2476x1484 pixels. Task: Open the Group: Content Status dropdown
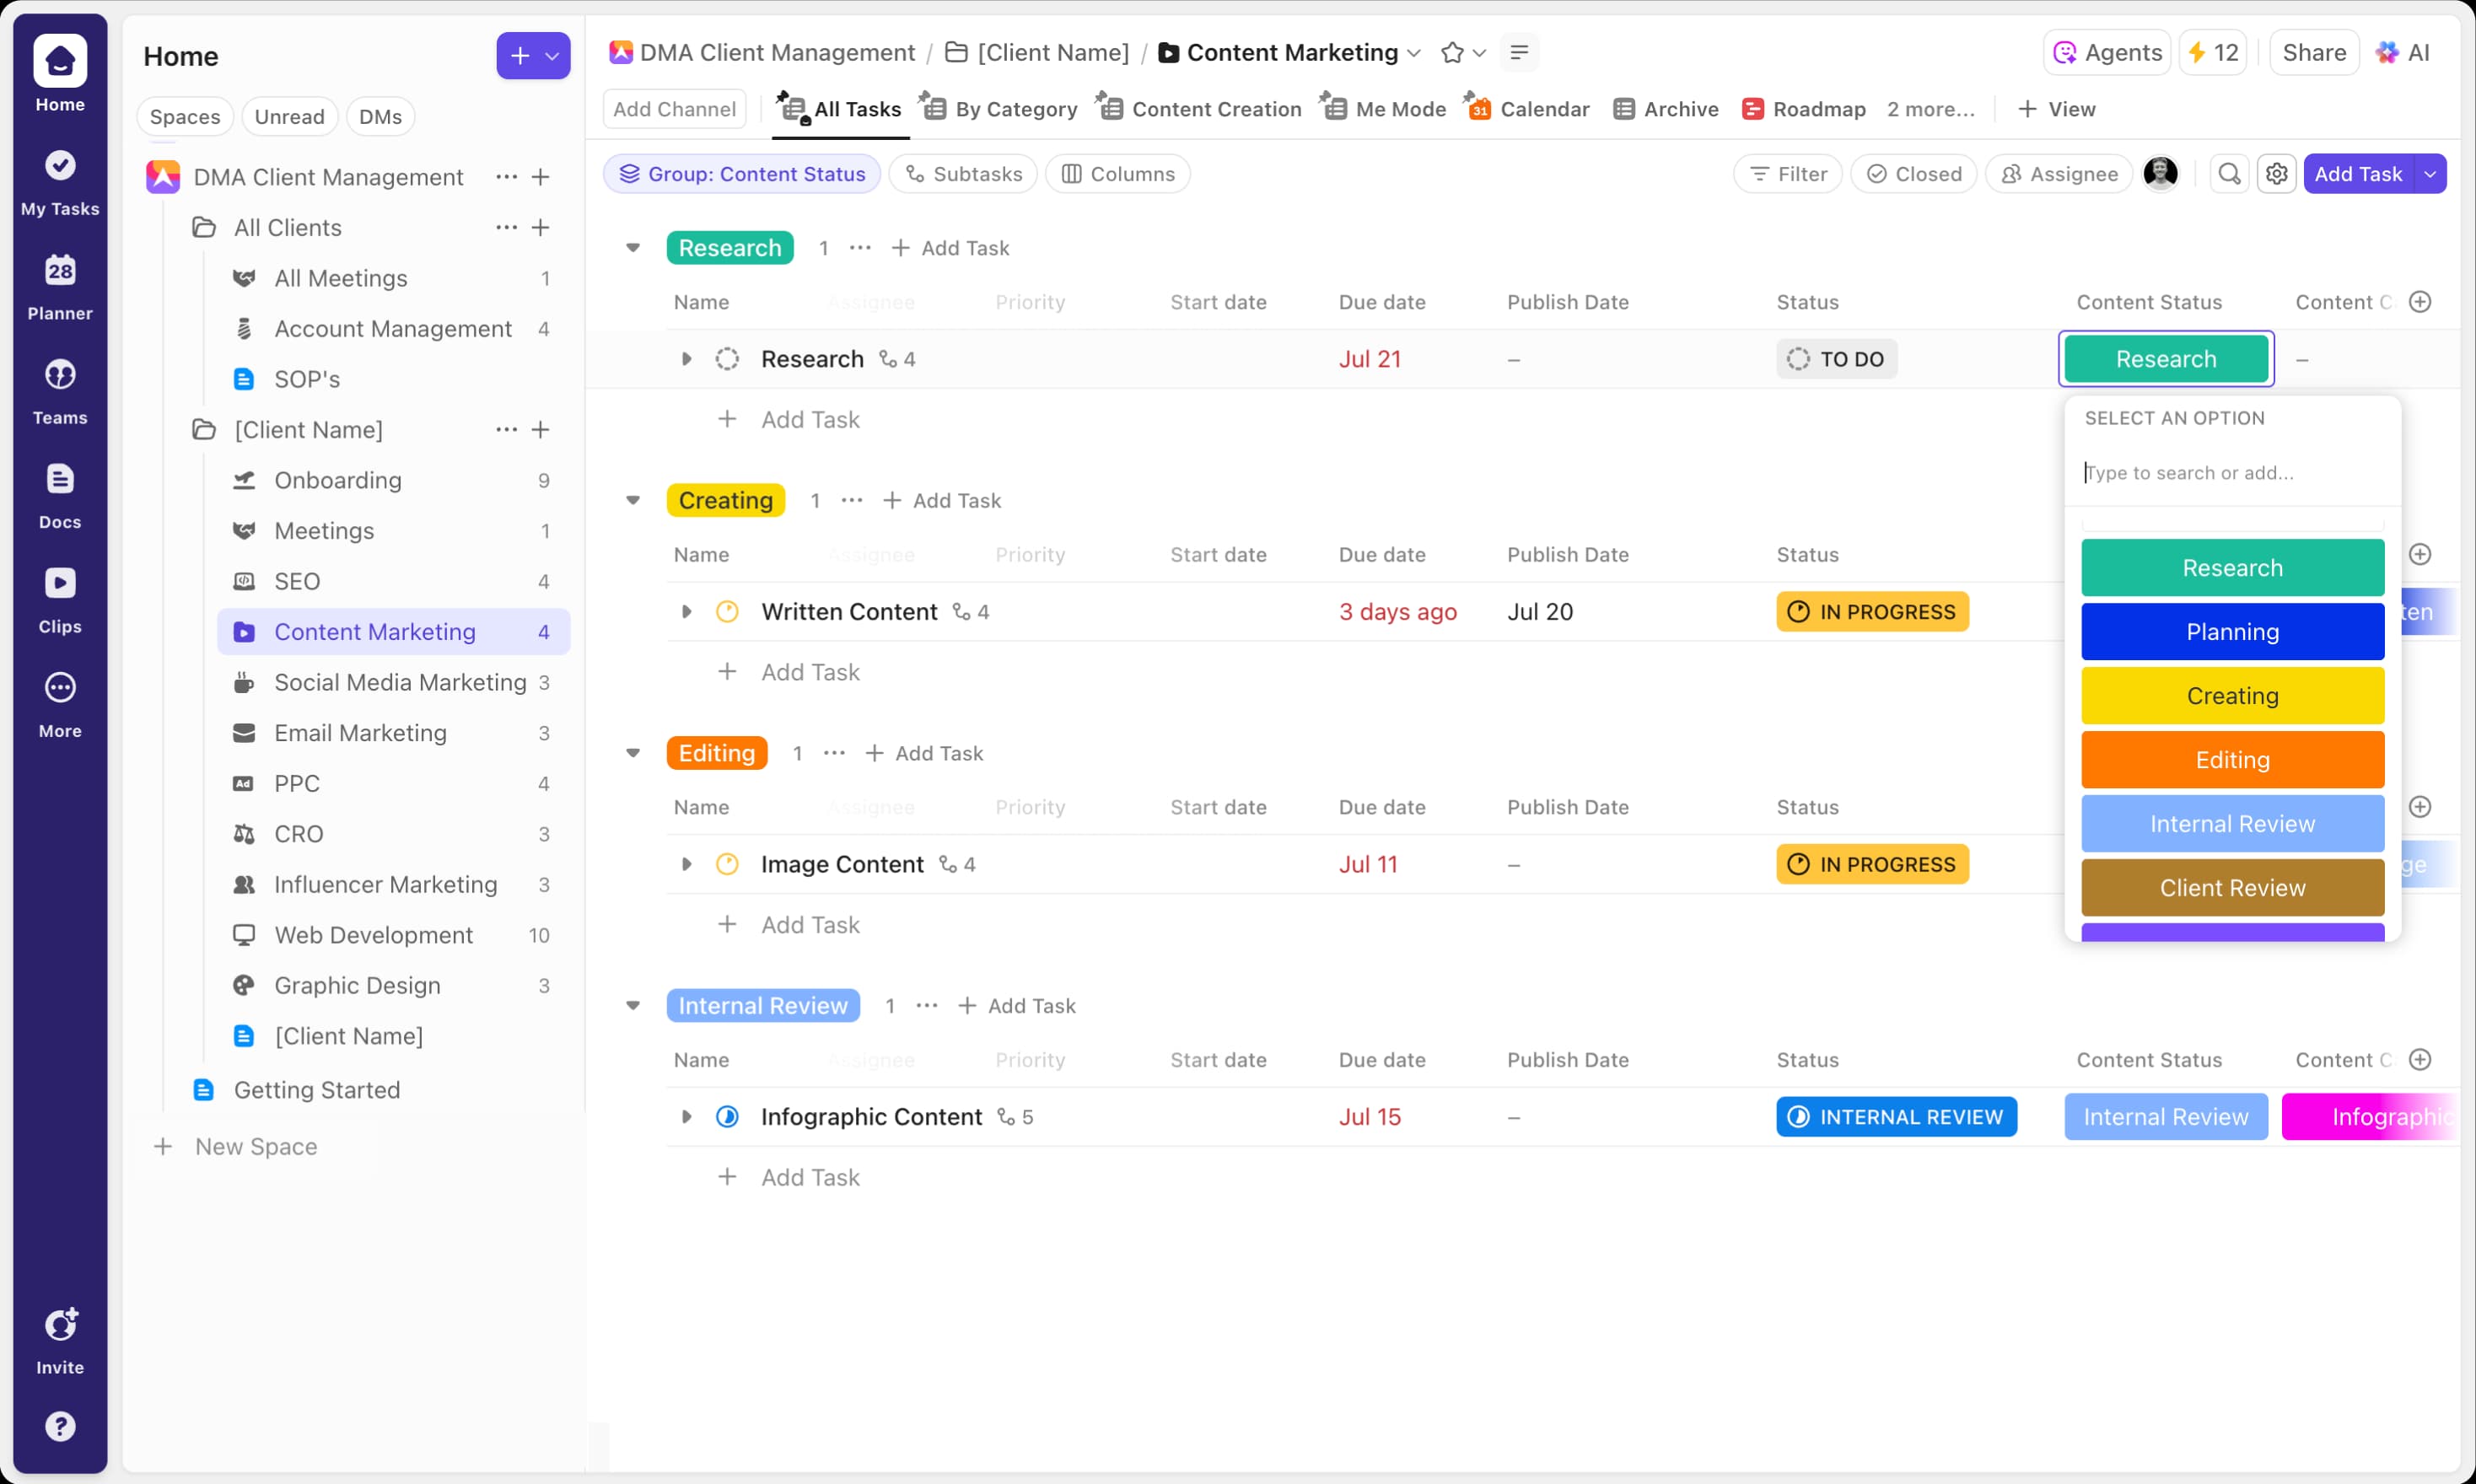click(741, 173)
